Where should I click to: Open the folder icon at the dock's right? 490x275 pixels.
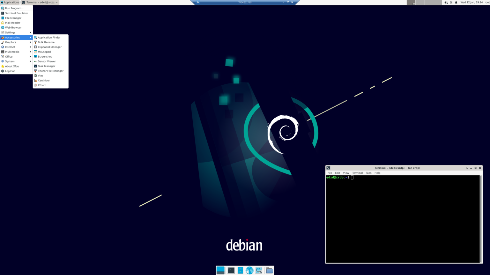point(269,270)
